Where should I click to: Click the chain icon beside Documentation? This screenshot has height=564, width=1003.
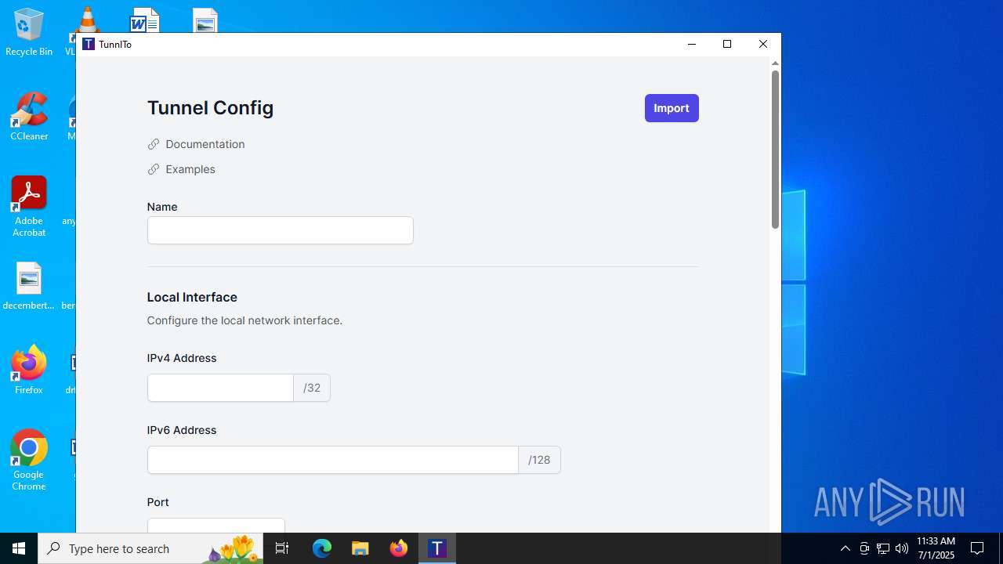coord(154,144)
